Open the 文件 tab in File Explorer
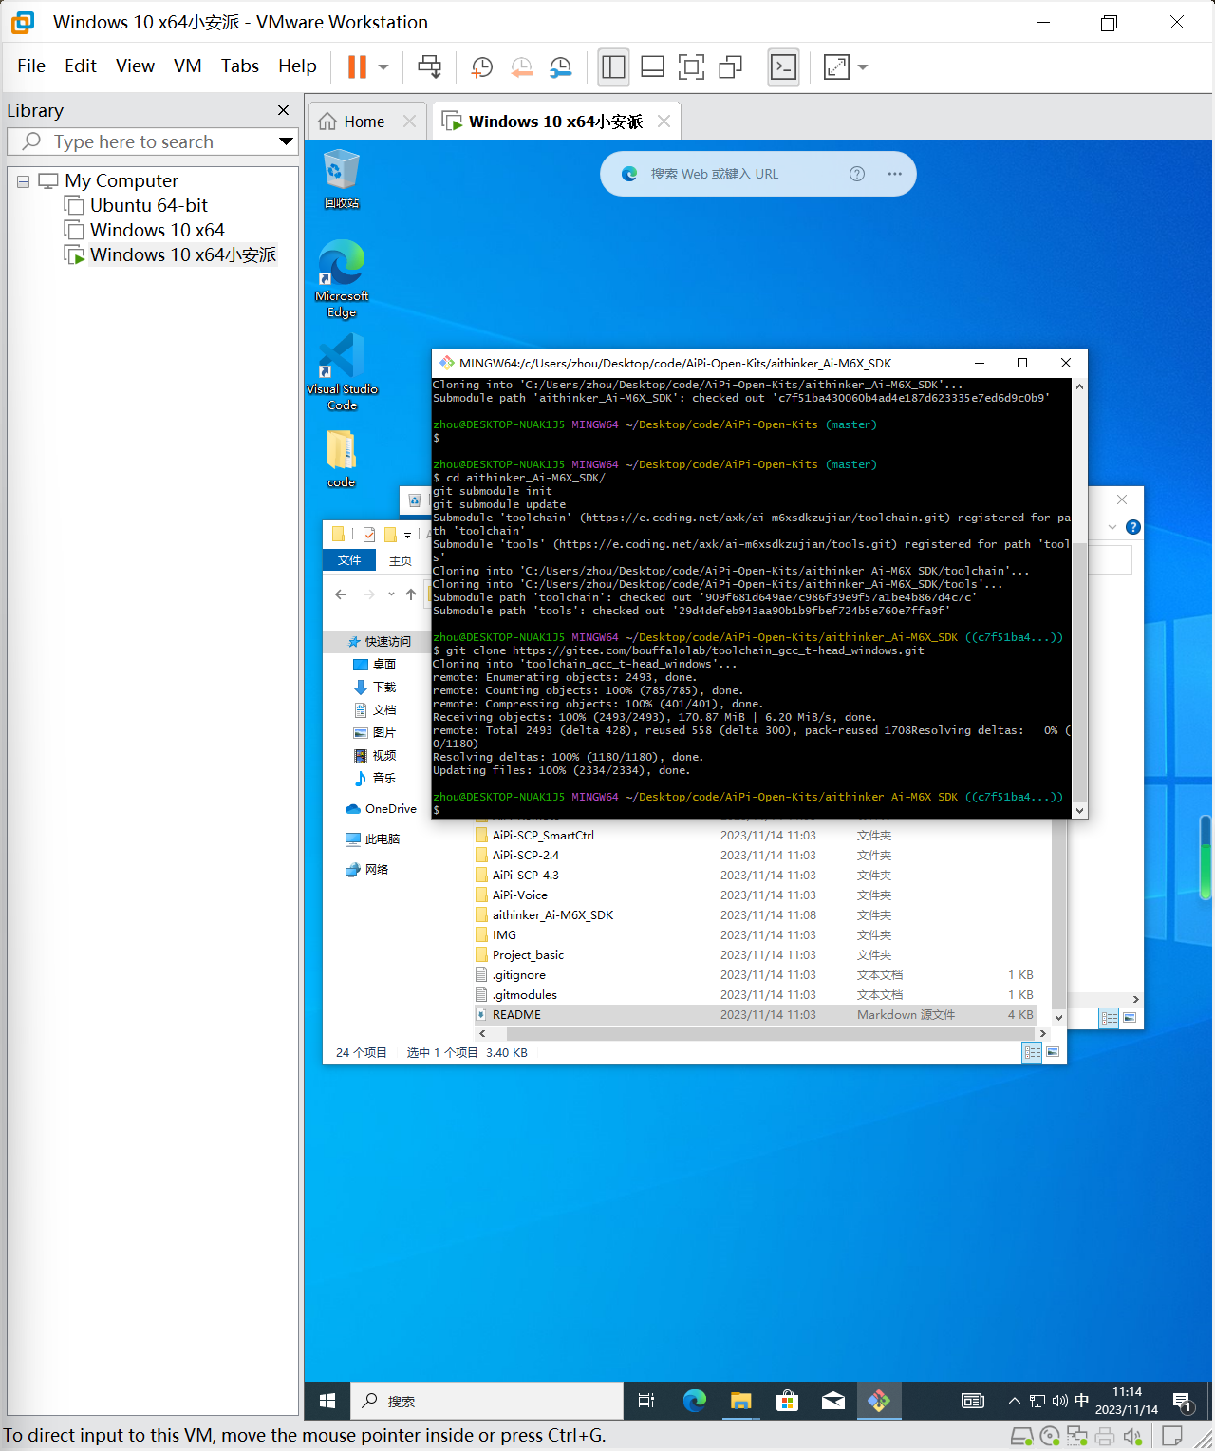 (x=349, y=560)
